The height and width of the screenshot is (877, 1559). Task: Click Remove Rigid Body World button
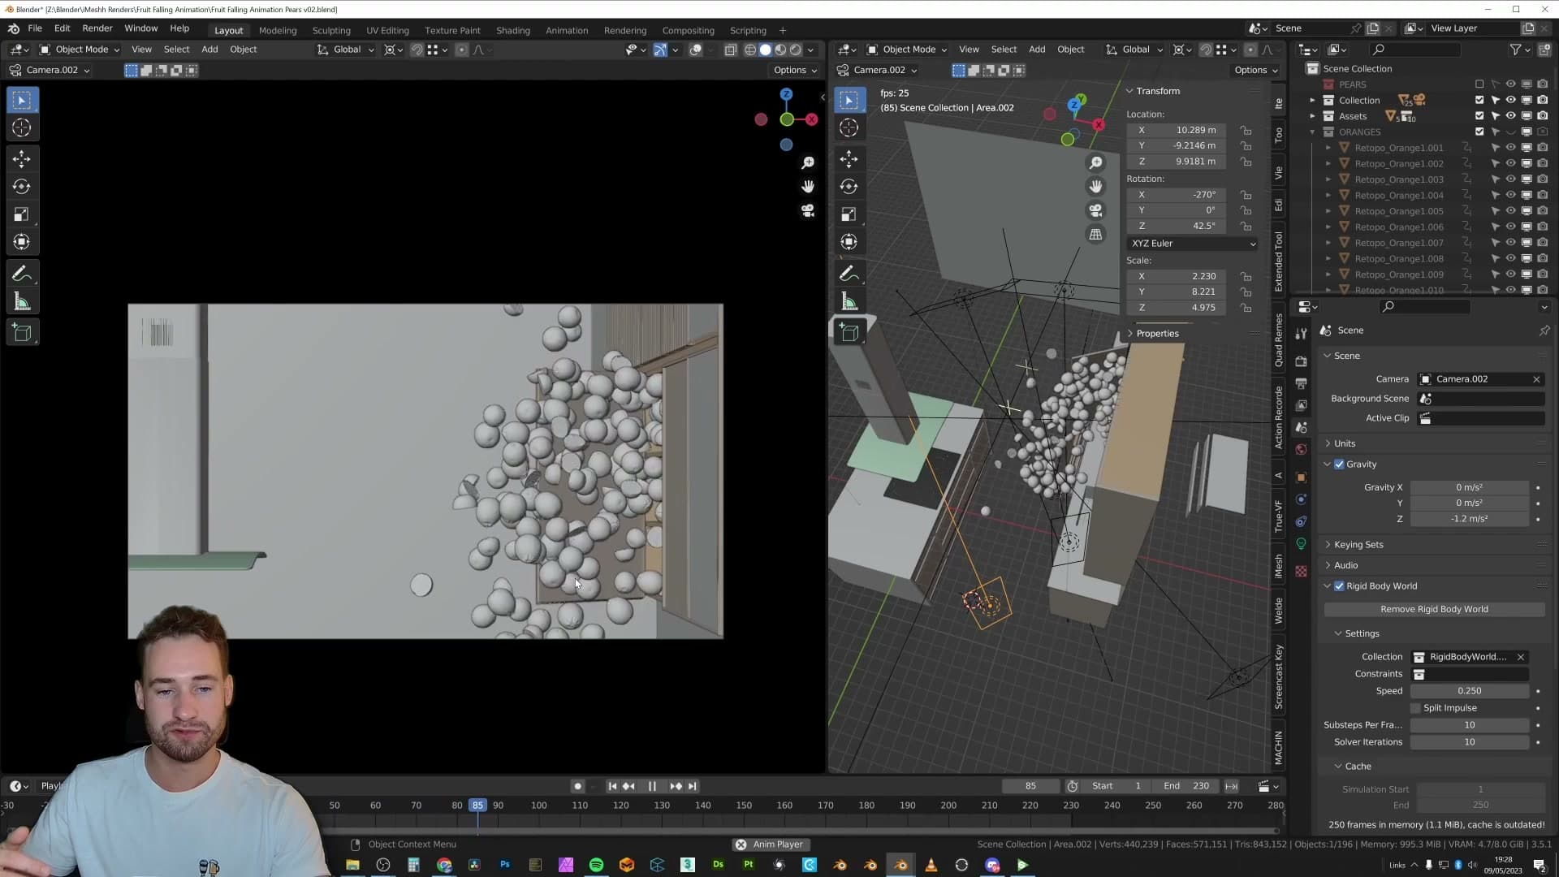coord(1434,609)
